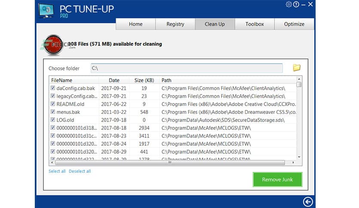Sort by Size (KB) column header
Screen dimensions: 359x208
tap(144, 80)
